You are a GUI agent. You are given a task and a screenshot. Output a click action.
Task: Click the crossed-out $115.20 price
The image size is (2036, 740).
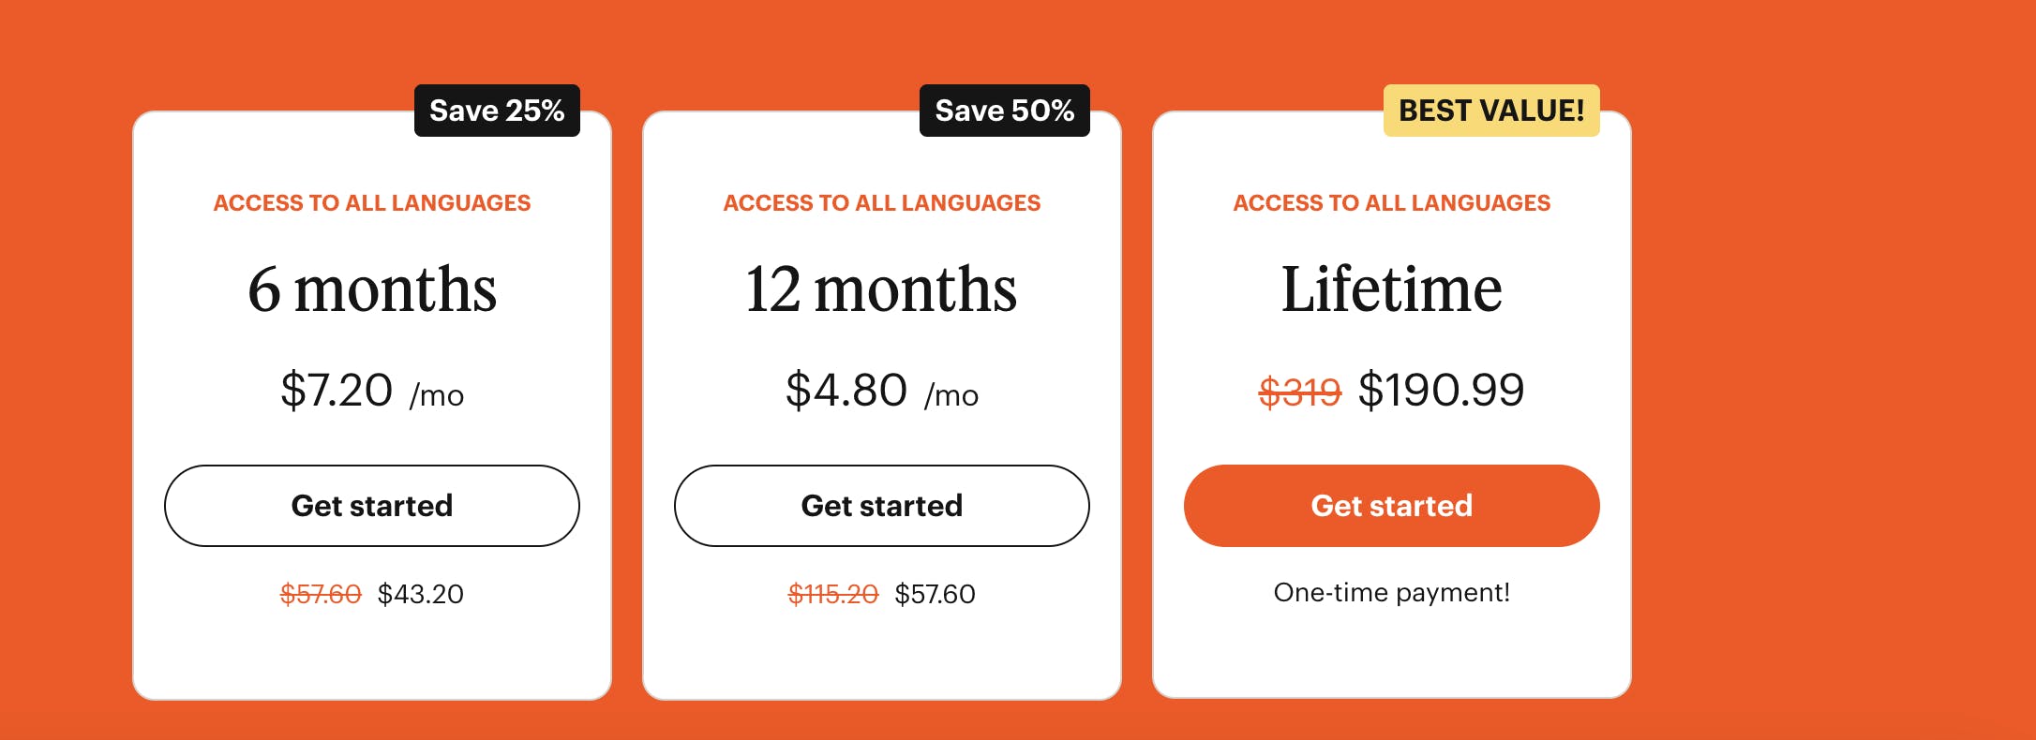click(832, 594)
